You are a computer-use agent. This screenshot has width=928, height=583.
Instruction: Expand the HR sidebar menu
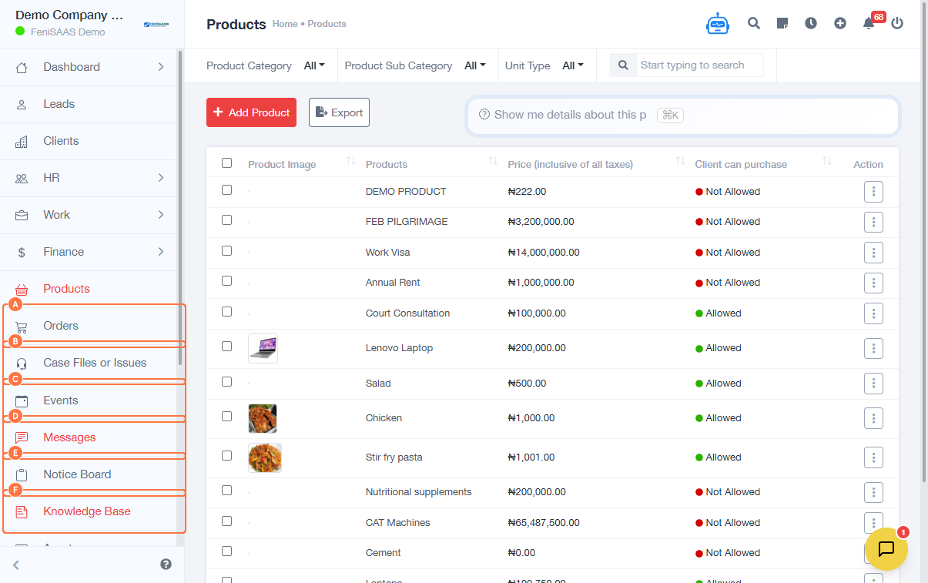tap(91, 178)
